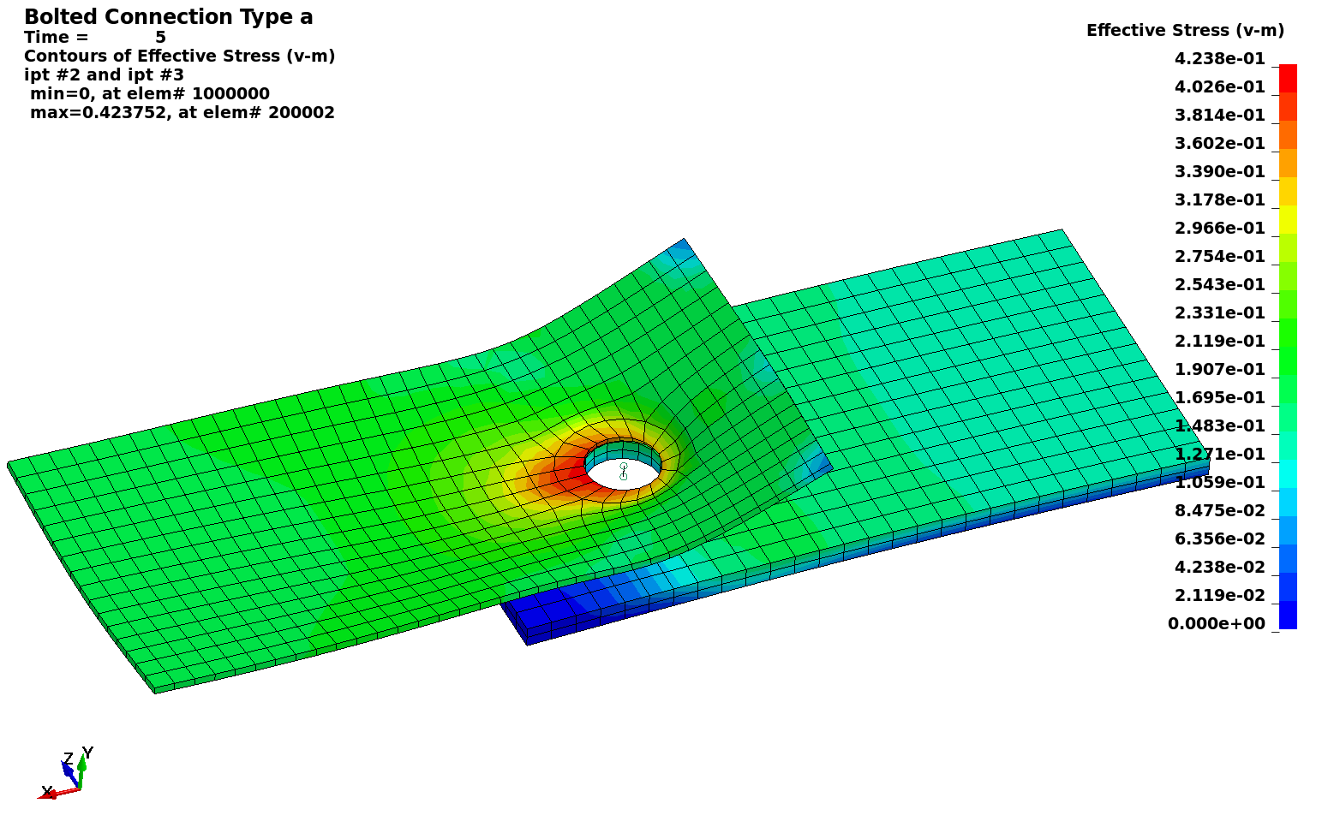This screenshot has width=1334, height=839.
Task: Click the red X axis arrow in triad
Action: pos(53,794)
